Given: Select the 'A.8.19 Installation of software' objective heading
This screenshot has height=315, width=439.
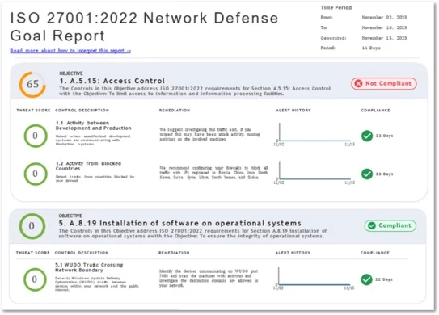Looking at the screenshot, I should tap(179, 223).
